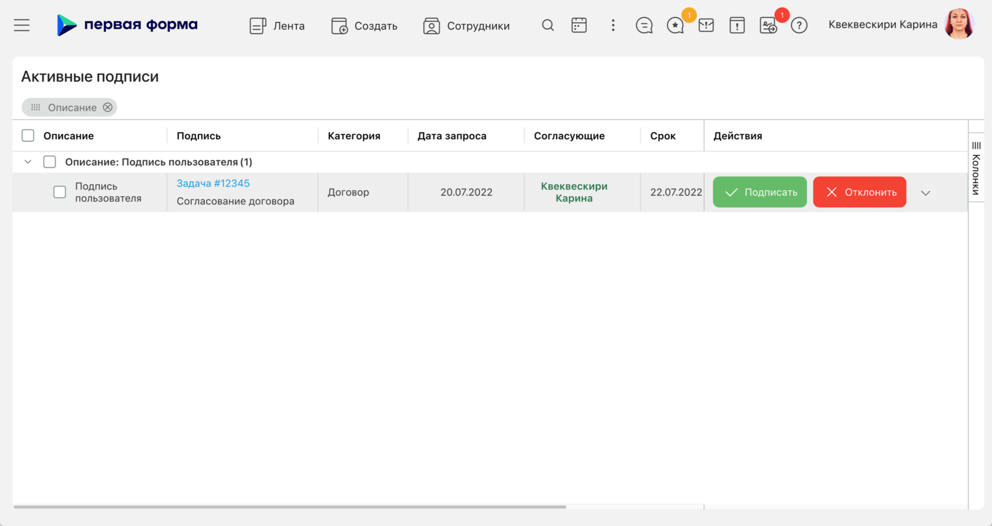Toggle the select-all checkbox in the header
This screenshot has width=992, height=526.
(x=28, y=136)
